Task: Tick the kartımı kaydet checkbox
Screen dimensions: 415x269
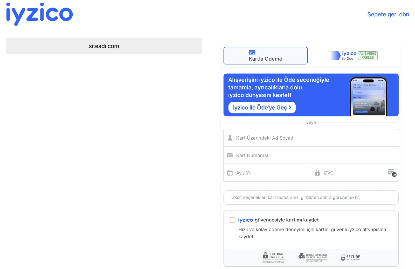Action: point(232,220)
